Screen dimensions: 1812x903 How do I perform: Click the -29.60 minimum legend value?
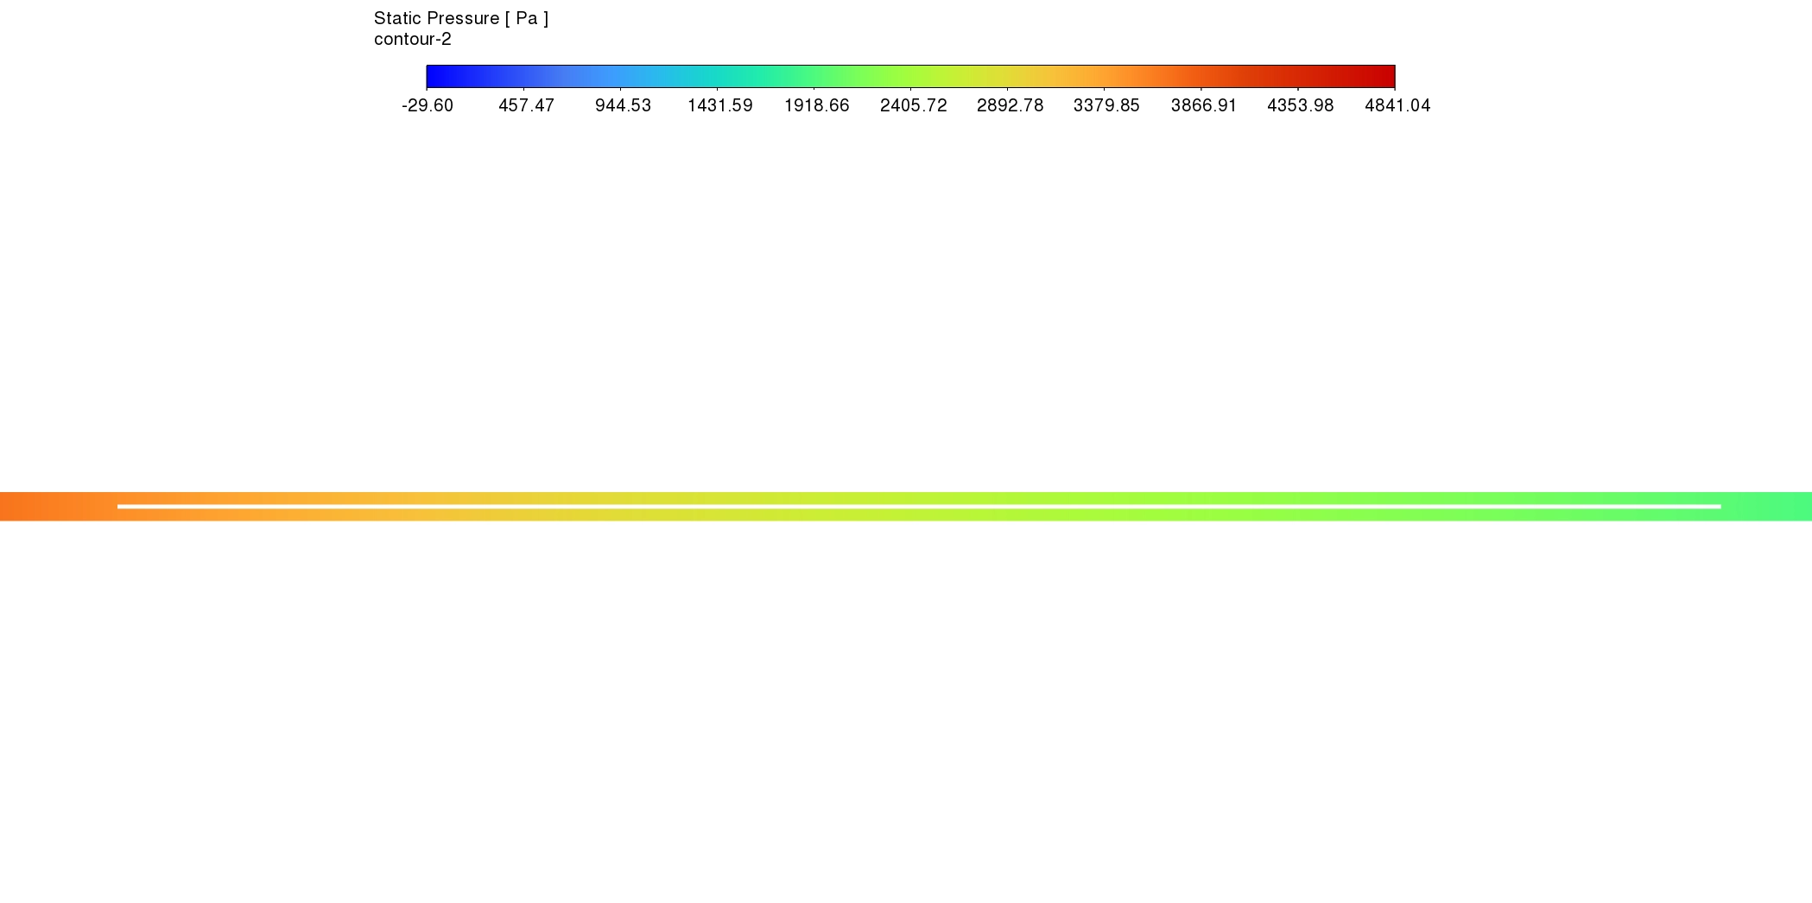[x=428, y=105]
